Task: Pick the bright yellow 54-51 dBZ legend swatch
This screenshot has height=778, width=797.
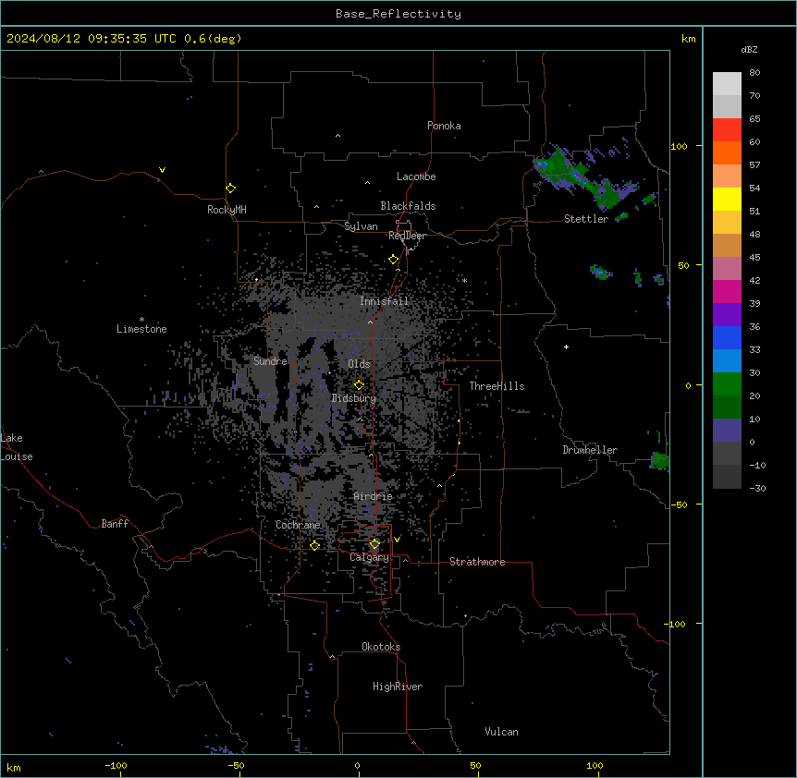Action: coord(727,199)
